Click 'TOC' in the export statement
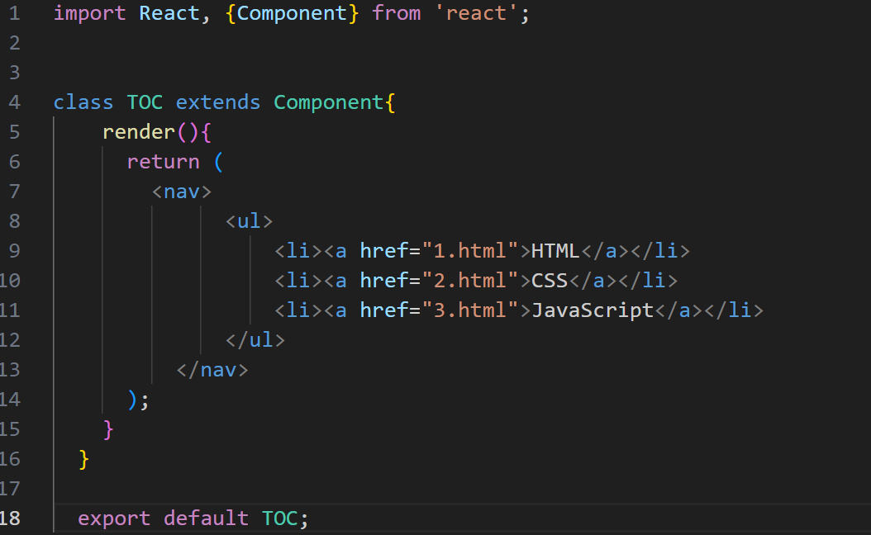This screenshot has height=535, width=871. [279, 518]
